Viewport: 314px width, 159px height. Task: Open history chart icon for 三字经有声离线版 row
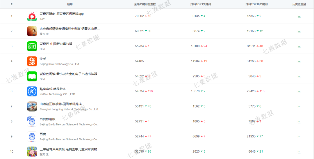coord(299,152)
